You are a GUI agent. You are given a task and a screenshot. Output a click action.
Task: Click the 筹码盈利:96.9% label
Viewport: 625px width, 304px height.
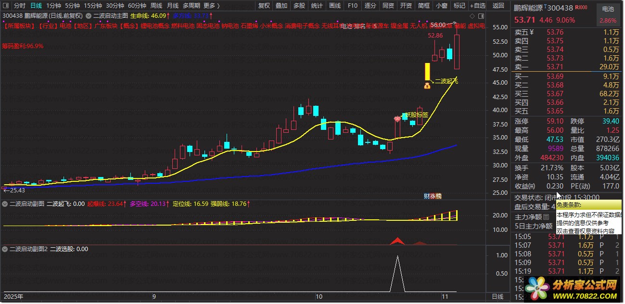pos(23,46)
